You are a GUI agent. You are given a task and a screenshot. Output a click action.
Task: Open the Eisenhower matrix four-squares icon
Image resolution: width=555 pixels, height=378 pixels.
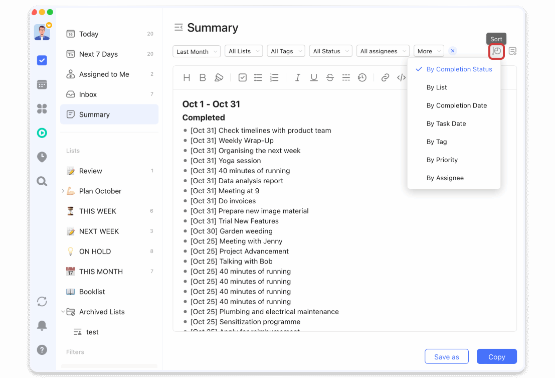42,108
